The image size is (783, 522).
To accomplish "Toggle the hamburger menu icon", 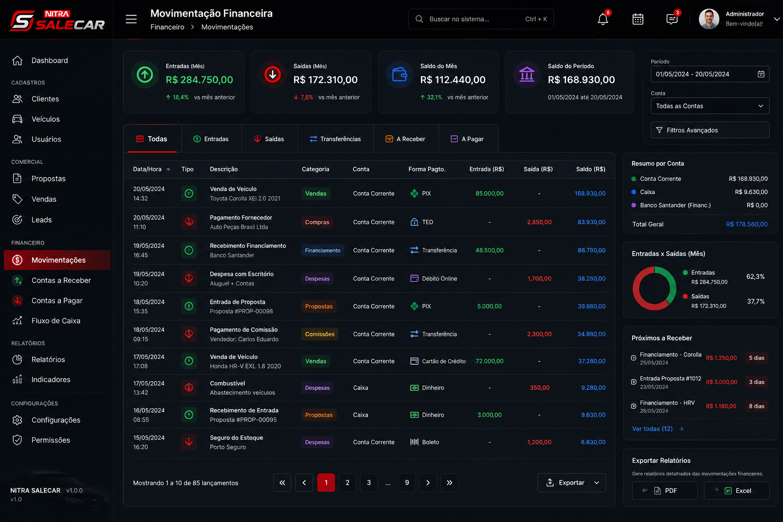I will [131, 19].
